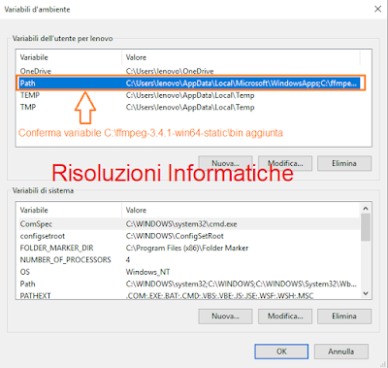This screenshot has height=368, width=388.
Task: Click the Windows_NT value cell
Action: point(147,272)
